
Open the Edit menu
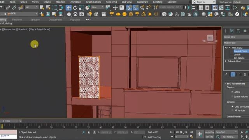pos(2,2)
